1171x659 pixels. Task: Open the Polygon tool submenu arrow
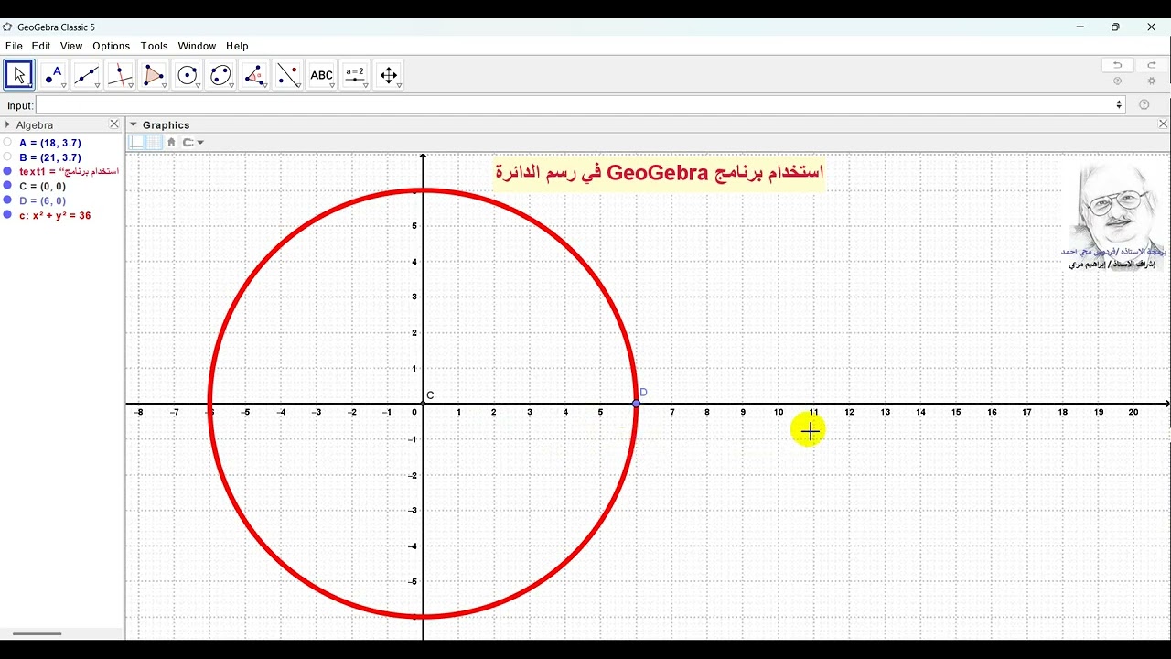click(165, 85)
